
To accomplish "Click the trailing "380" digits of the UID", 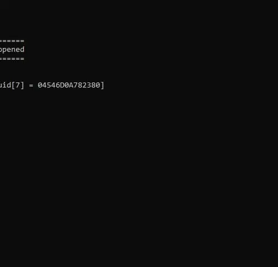I will [x=93, y=85].
